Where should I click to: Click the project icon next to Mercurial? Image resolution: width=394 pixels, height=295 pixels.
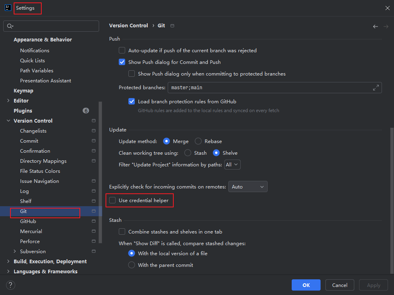click(94, 231)
